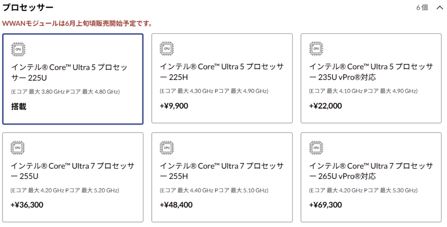The width and height of the screenshot is (447, 227).
Task: Choose Core Ultra 7 265U vPro processor
Action: pyautogui.click(x=371, y=177)
